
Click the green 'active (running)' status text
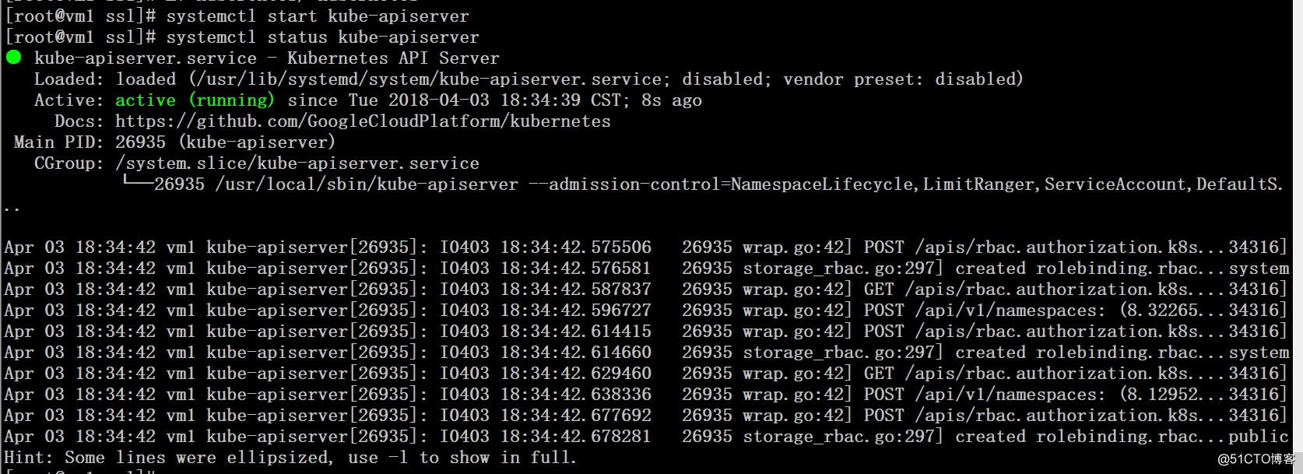tap(195, 100)
